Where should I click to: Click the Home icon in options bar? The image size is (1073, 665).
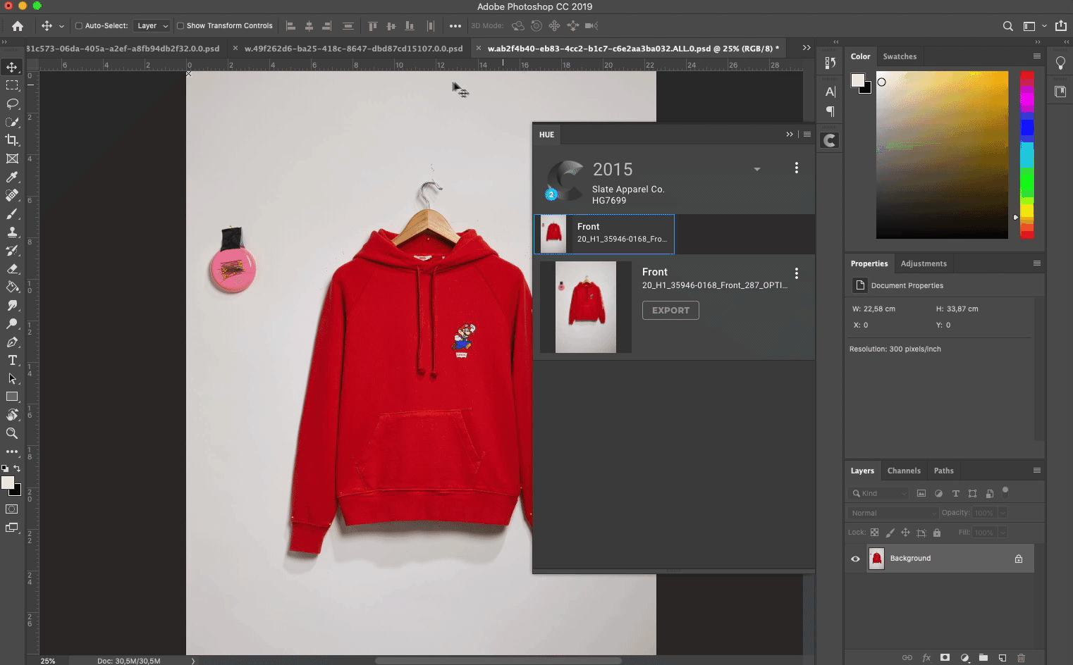click(x=18, y=26)
